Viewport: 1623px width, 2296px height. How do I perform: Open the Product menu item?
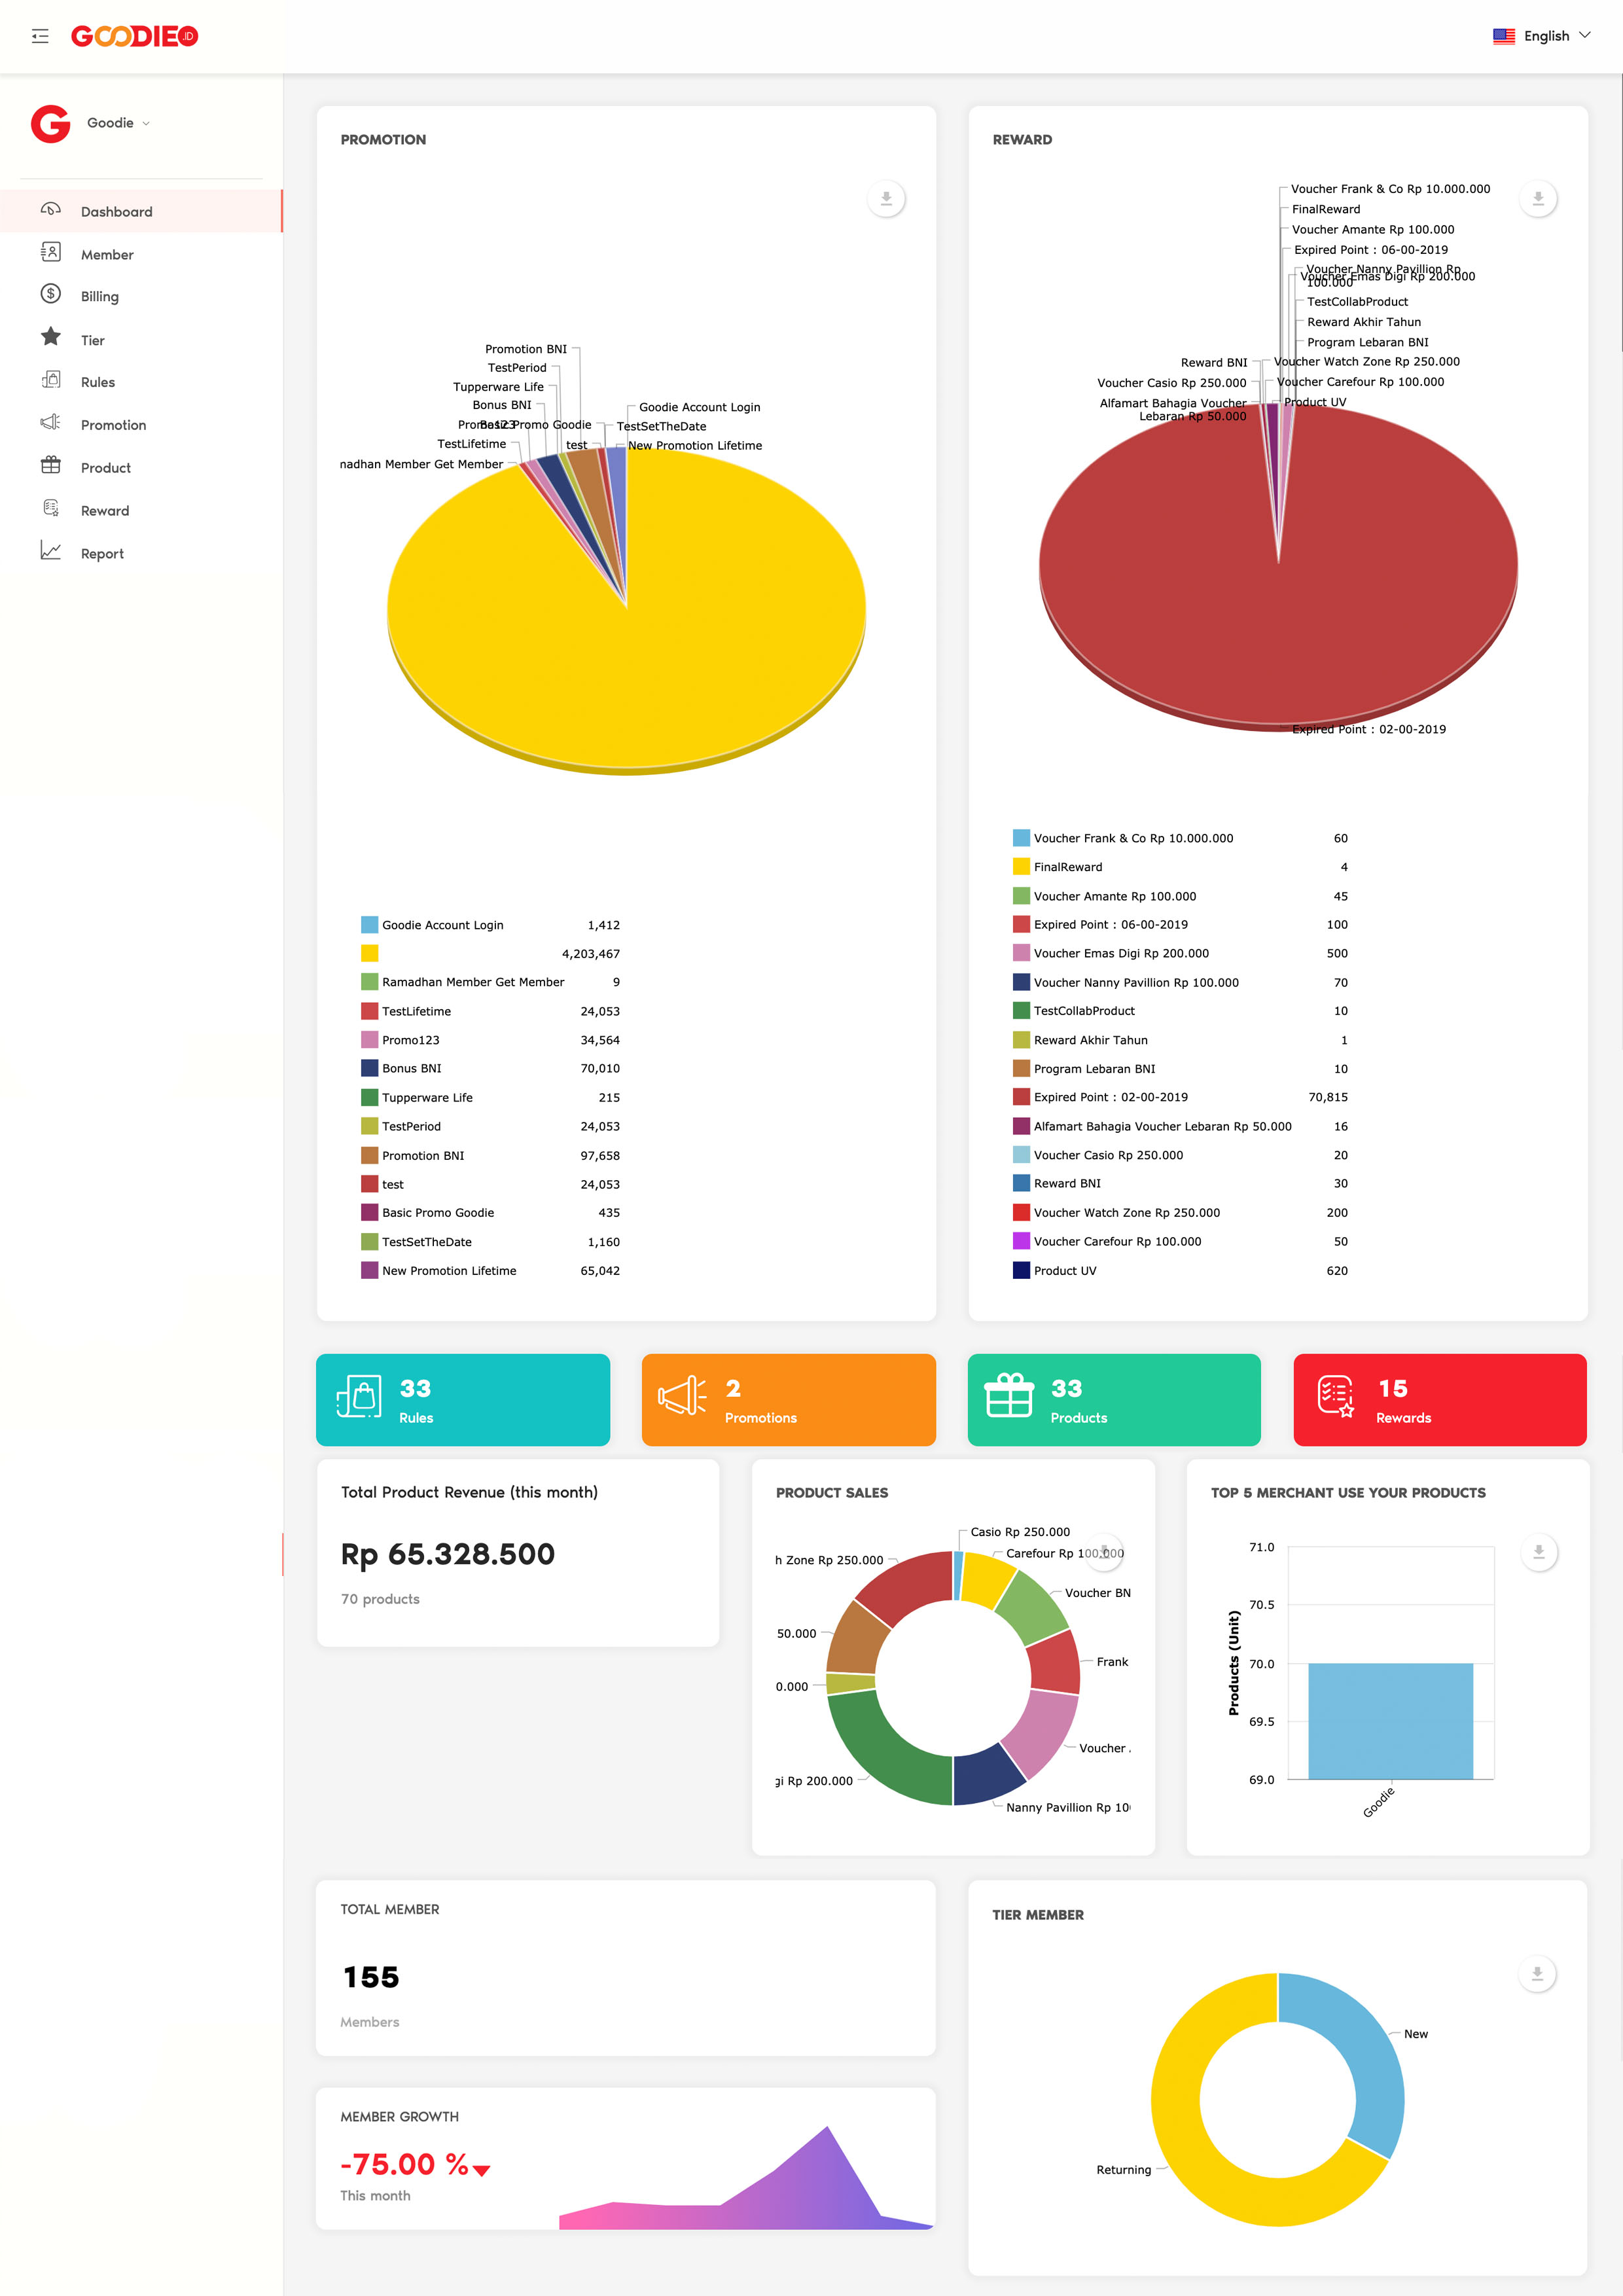coord(105,468)
